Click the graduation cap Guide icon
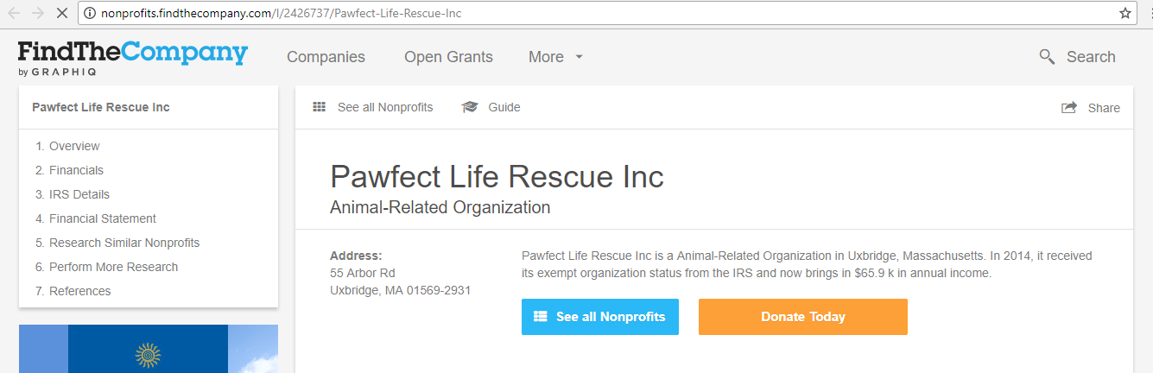The height and width of the screenshot is (373, 1153). pyautogui.click(x=470, y=107)
